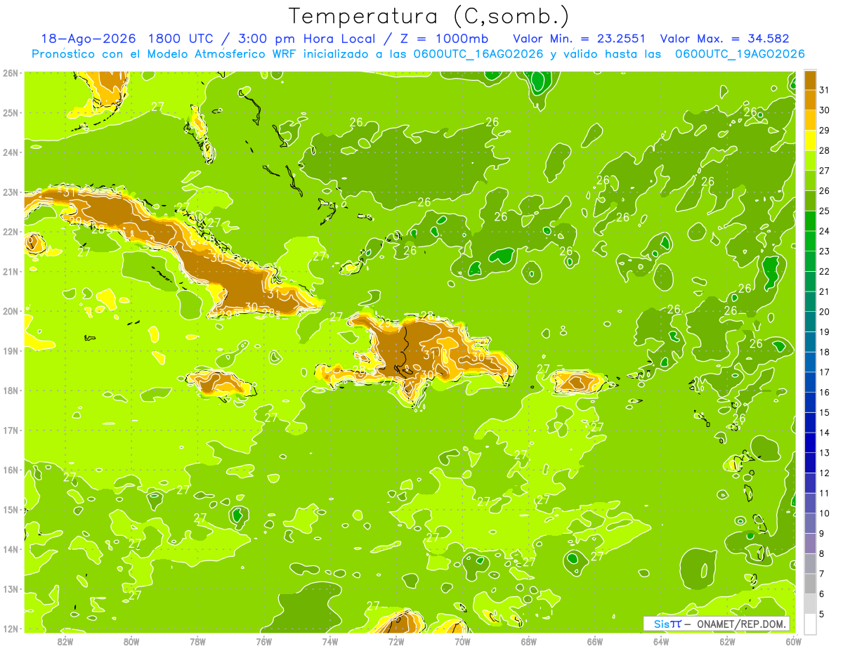Click the 82W longitude axis label
The width and height of the screenshot is (843, 651).
(x=65, y=641)
